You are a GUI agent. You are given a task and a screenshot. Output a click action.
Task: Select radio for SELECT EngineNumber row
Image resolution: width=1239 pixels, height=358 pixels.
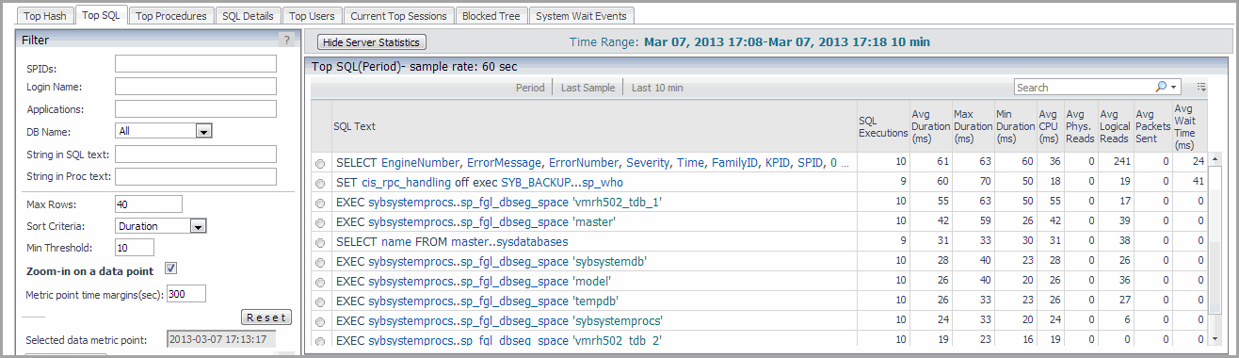point(320,164)
